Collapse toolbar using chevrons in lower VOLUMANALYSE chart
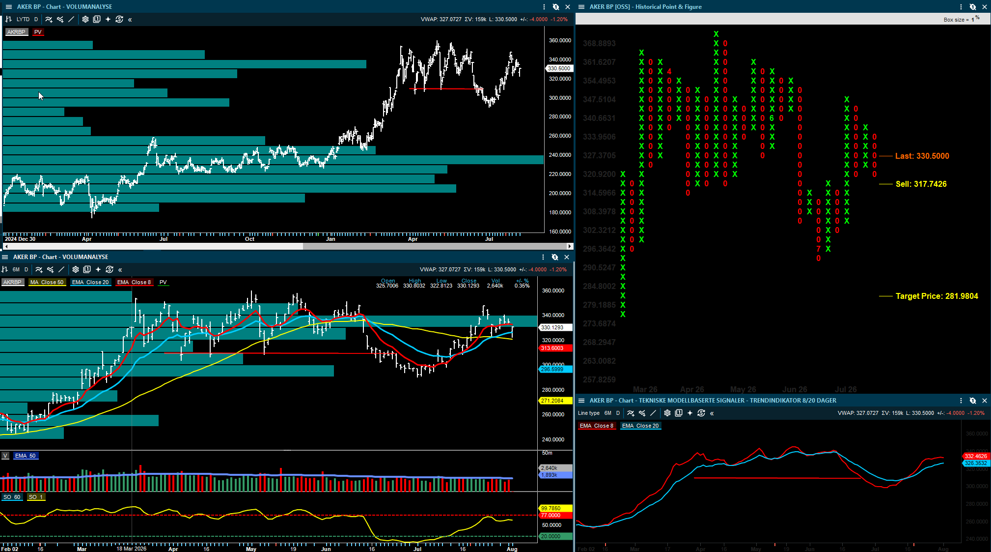This screenshot has height=552, width=991. point(120,270)
